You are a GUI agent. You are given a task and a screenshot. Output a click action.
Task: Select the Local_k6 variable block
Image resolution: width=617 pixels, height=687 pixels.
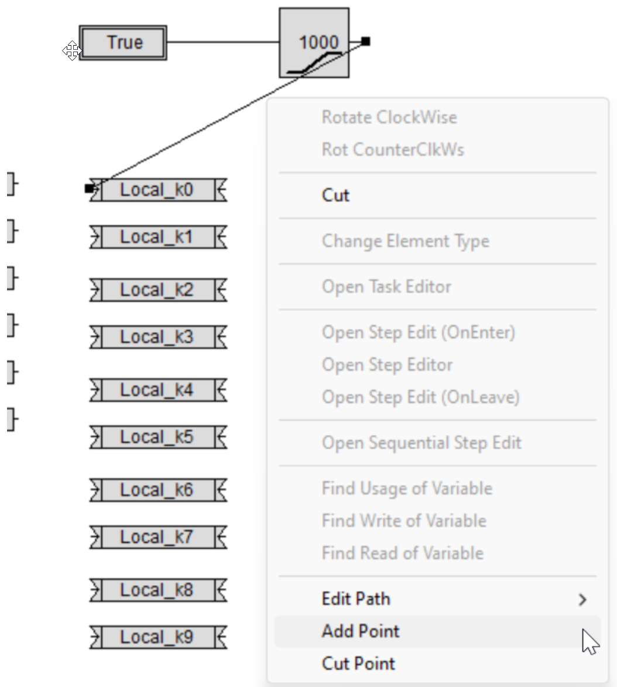pos(158,490)
